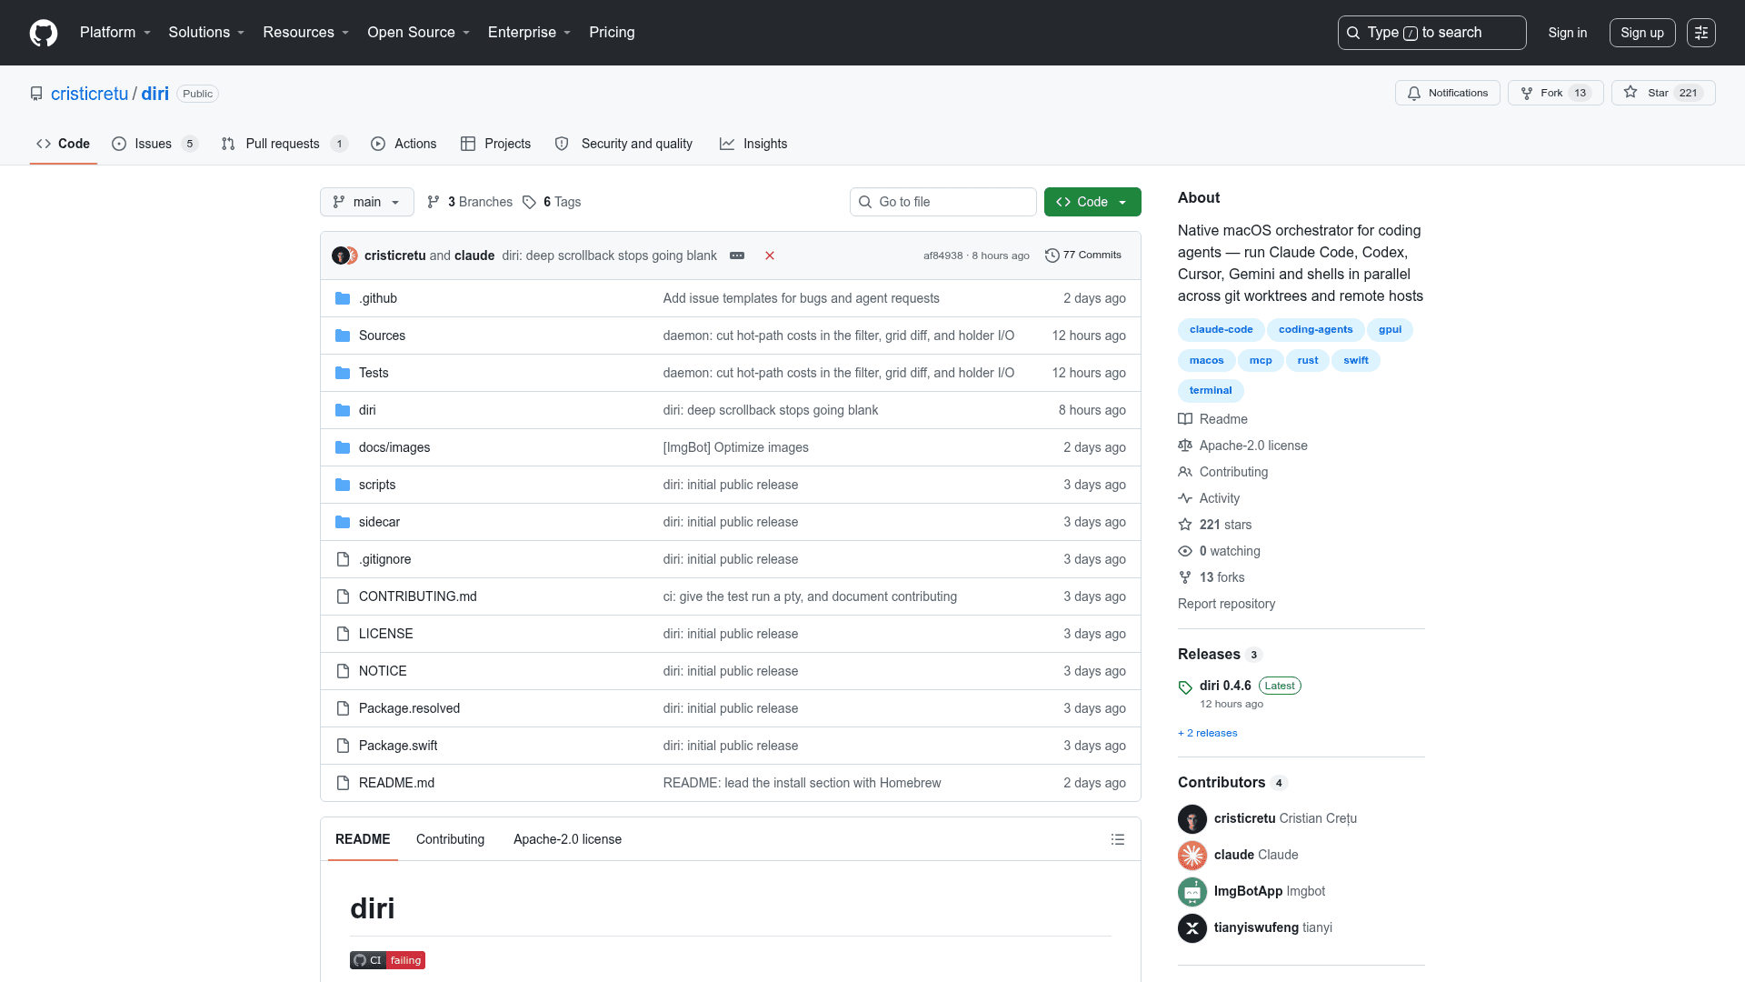1745x982 pixels.
Task: Click the CI failing badge
Action: pyautogui.click(x=387, y=960)
